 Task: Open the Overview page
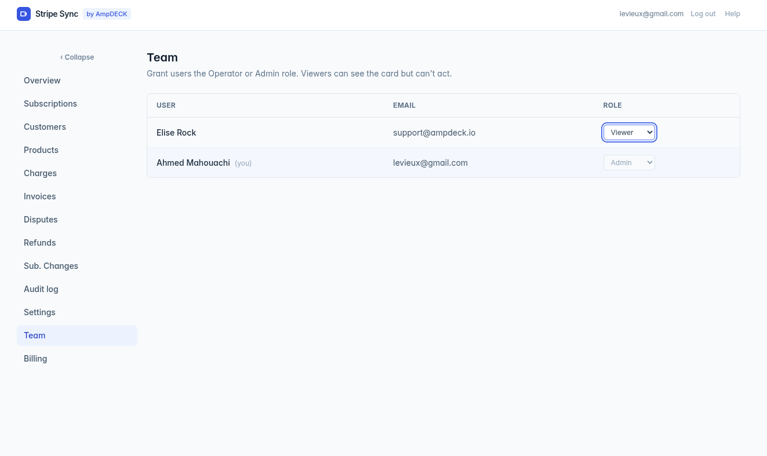(77, 81)
